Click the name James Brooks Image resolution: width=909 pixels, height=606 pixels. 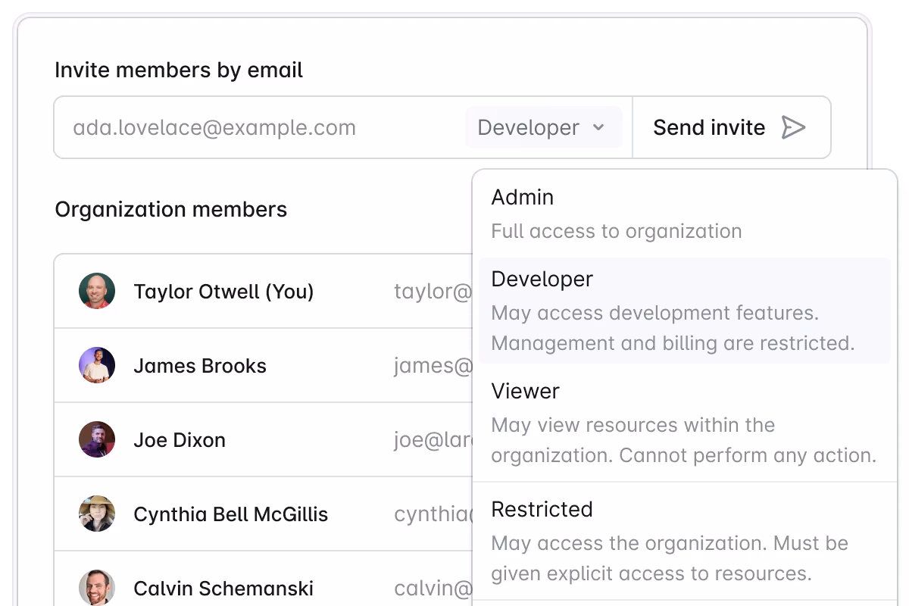pos(200,366)
